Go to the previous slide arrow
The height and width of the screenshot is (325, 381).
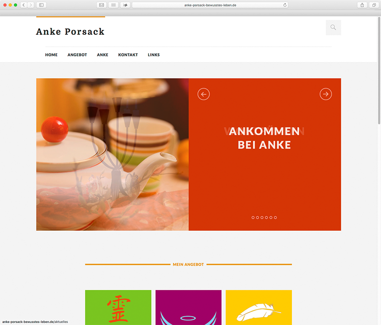tap(204, 94)
